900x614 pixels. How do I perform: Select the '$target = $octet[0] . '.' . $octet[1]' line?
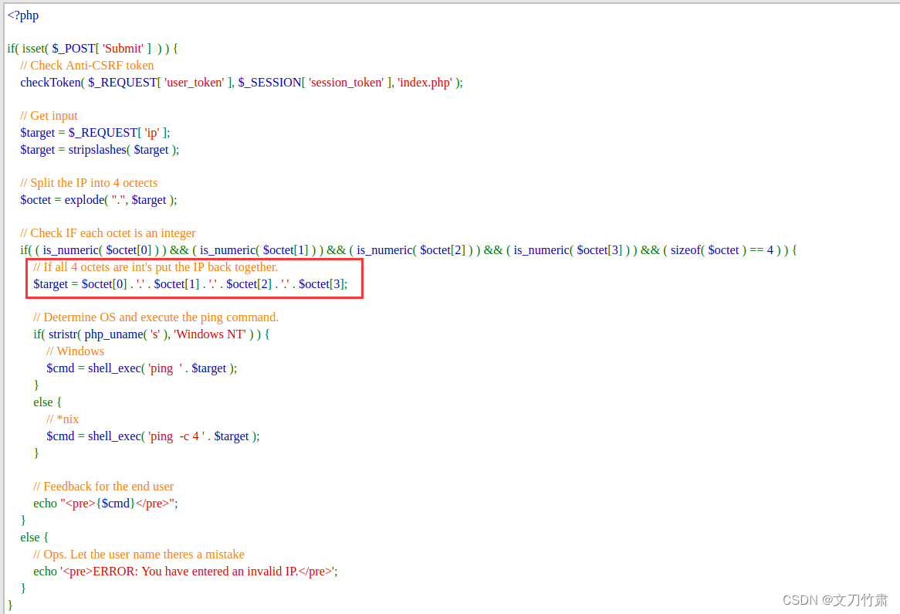coord(191,284)
